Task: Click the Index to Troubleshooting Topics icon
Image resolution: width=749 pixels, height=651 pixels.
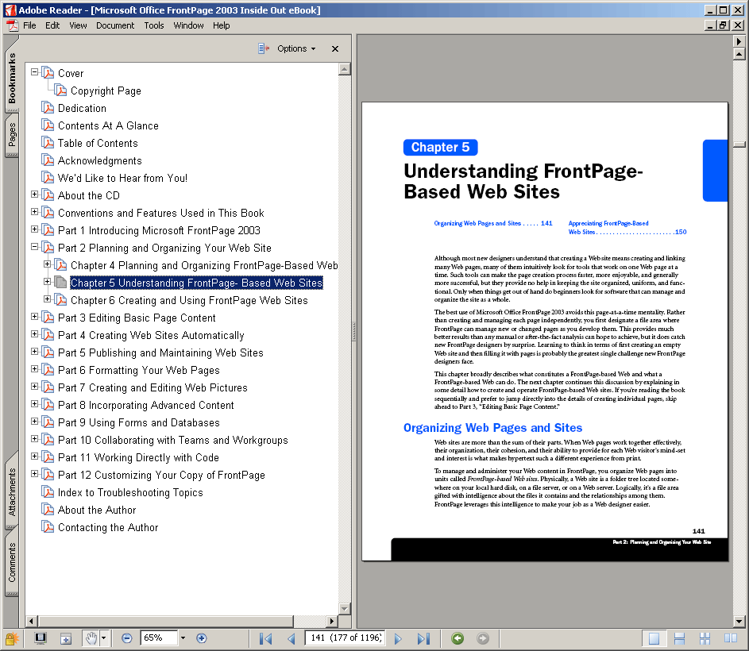Action: point(48,492)
